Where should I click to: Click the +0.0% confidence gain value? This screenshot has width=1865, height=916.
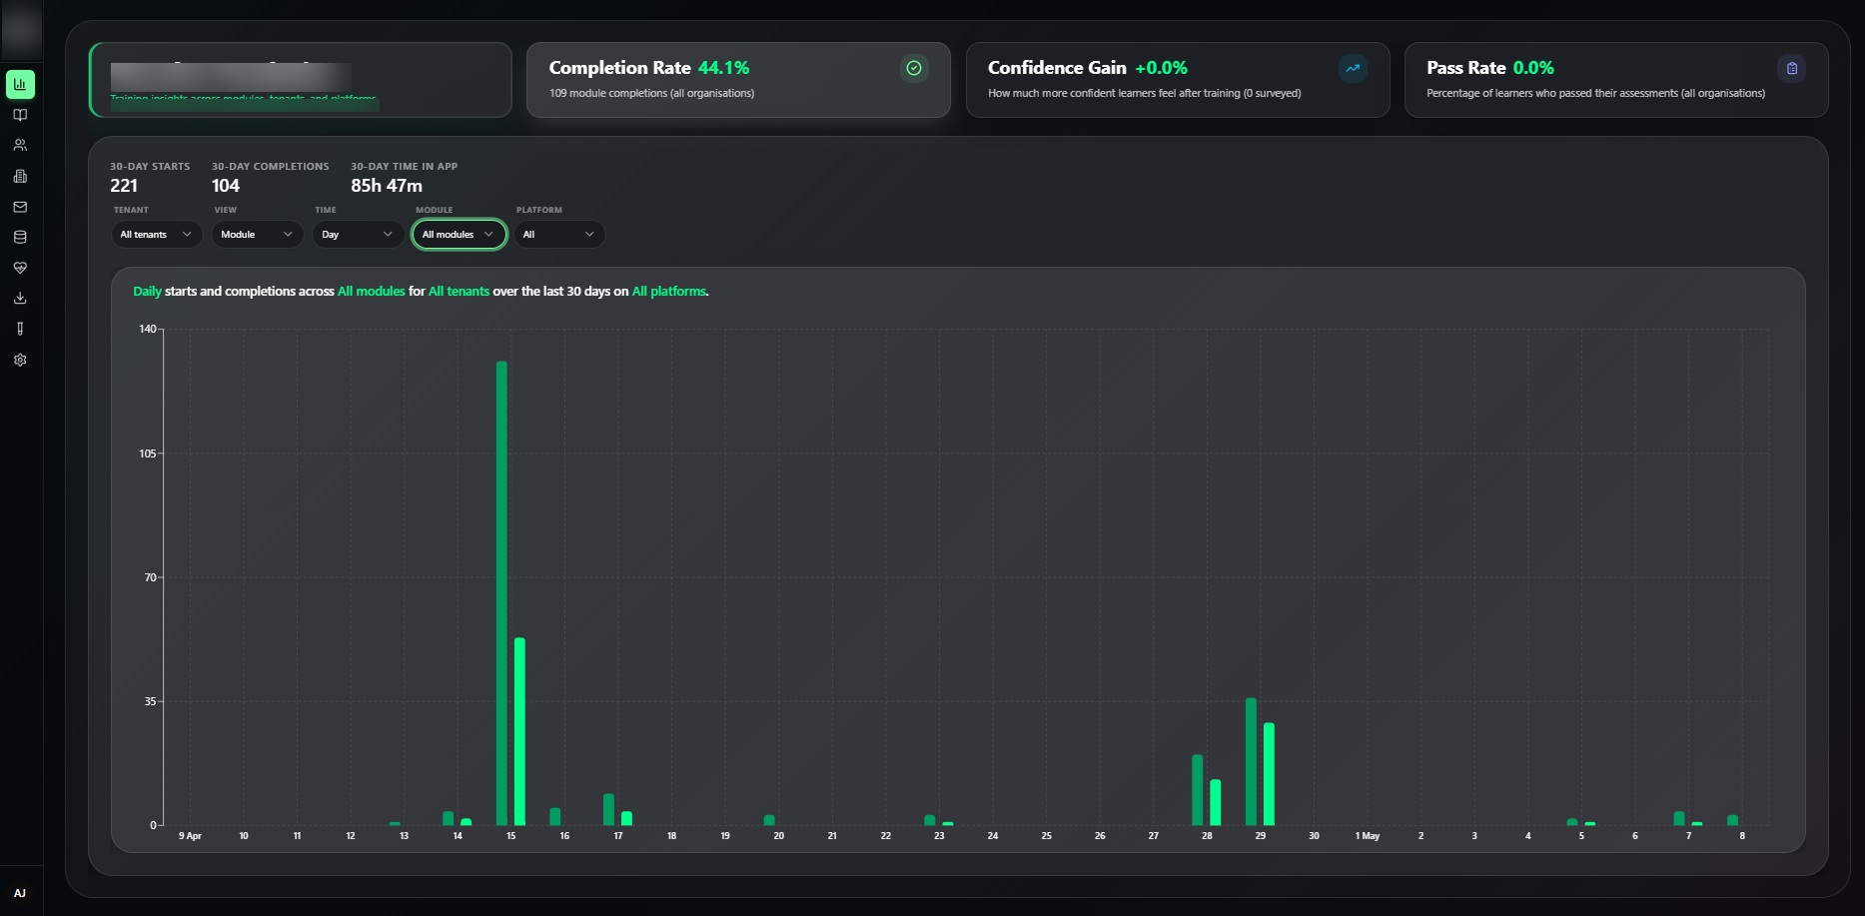tap(1162, 68)
